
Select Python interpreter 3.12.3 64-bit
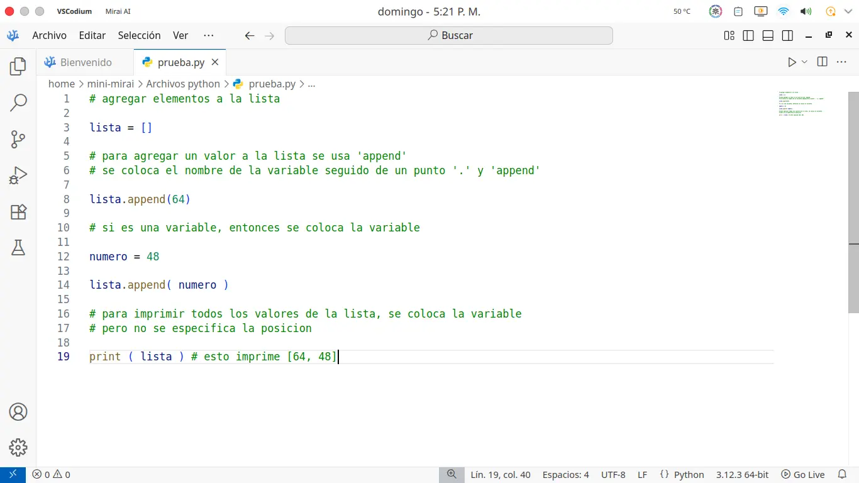click(x=742, y=475)
